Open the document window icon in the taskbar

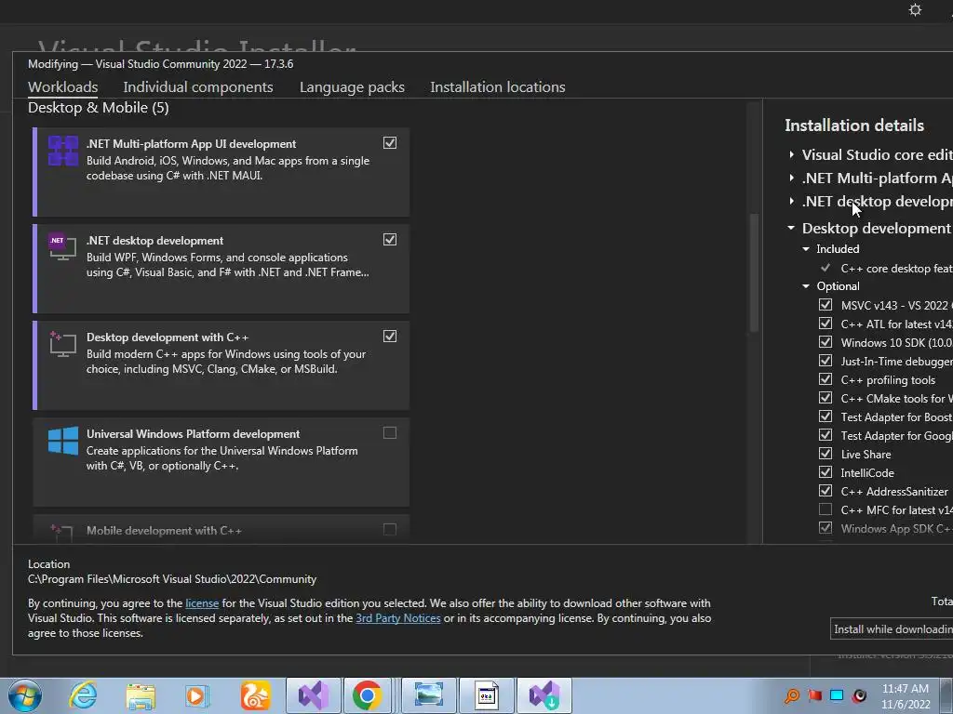[486, 695]
